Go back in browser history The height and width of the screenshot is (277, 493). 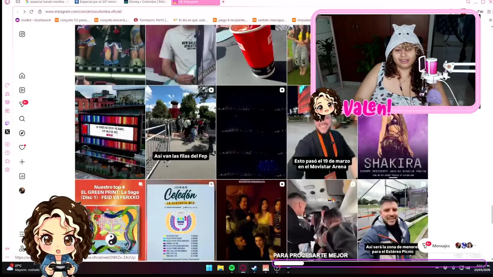[x=17, y=12]
